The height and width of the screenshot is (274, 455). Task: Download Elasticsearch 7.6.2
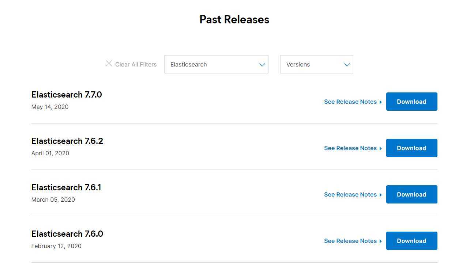pyautogui.click(x=412, y=148)
